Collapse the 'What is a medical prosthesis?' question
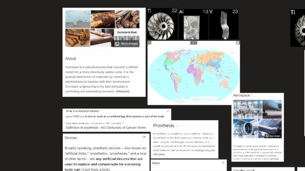 [x=168, y=111]
